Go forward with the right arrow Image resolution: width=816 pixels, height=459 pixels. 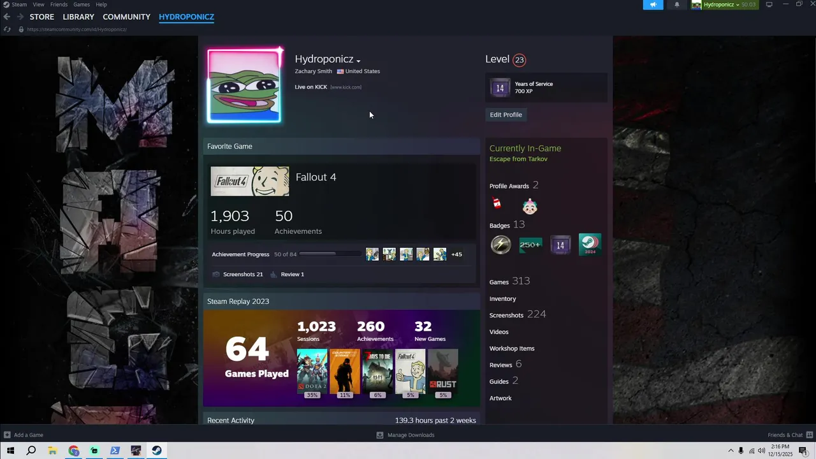click(20, 17)
